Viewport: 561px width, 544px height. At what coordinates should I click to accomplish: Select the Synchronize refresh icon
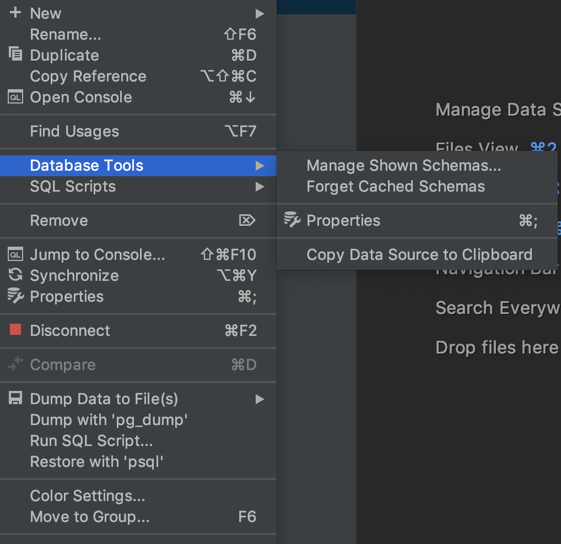[x=15, y=275]
